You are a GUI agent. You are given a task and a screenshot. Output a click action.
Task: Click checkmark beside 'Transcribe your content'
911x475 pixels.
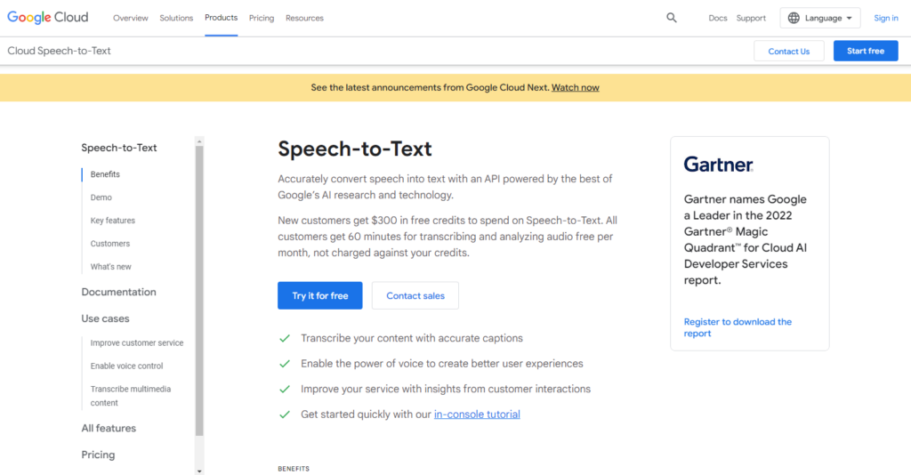[285, 339]
